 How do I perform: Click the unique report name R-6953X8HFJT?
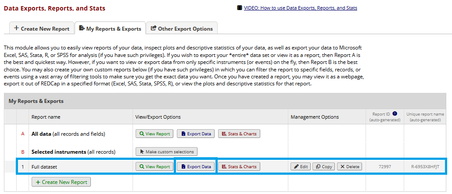tap(425, 167)
